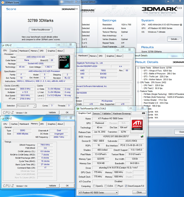Uncheck the DirectCompute 5.0 checkbox
The image size is (184, 197).
coord(126,186)
